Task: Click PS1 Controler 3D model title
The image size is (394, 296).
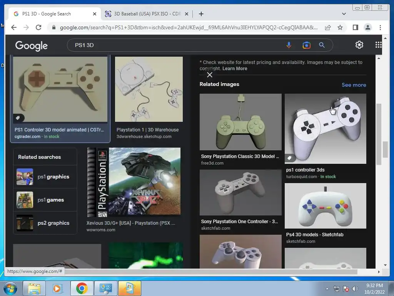Action: [x=59, y=129]
